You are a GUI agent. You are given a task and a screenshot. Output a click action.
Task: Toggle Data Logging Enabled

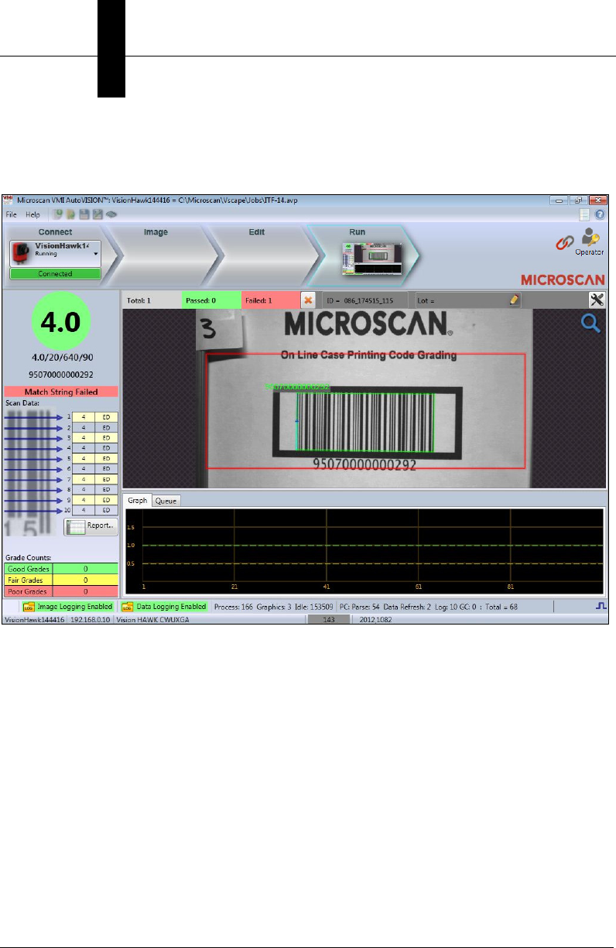click(x=164, y=607)
